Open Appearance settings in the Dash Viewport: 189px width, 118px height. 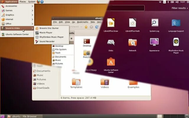pyautogui.click(x=154, y=45)
